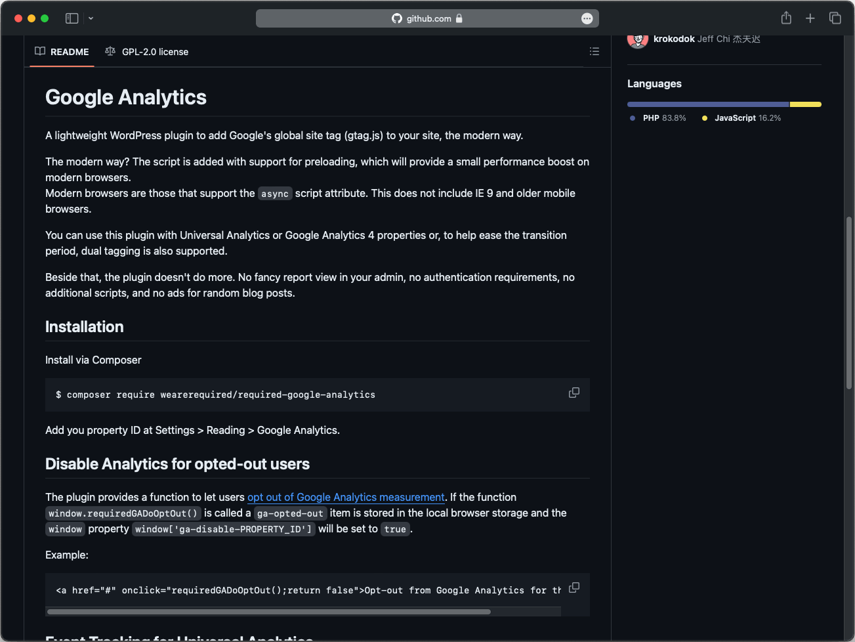
Task: Open the README outline icon
Action: [594, 51]
